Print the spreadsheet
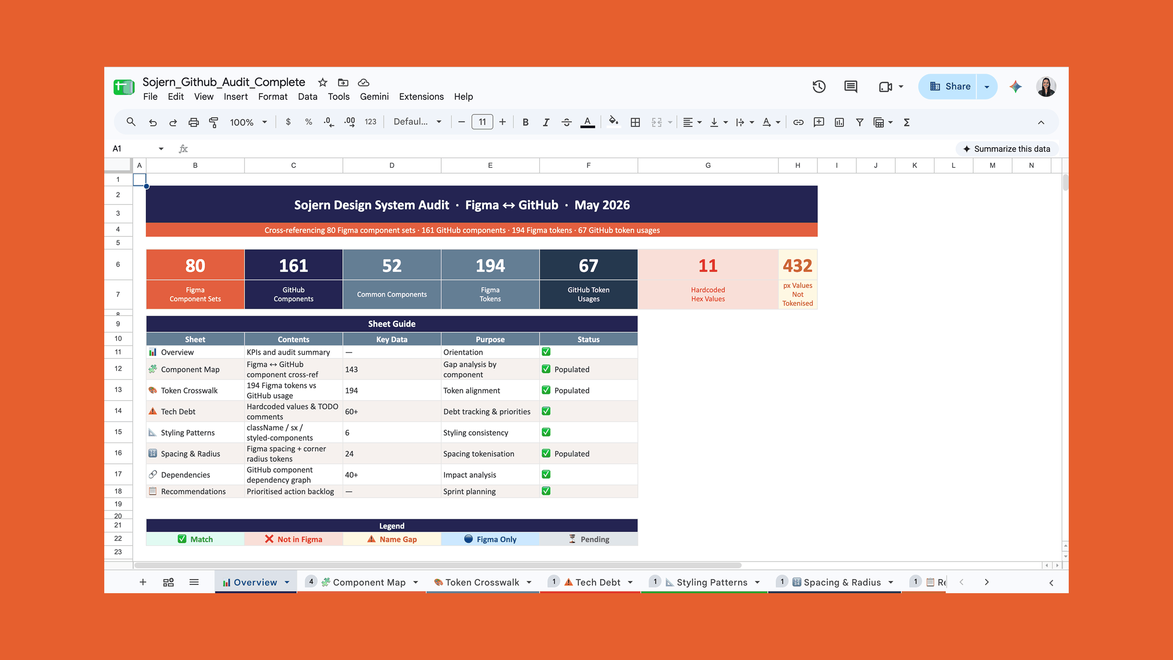1173x660 pixels. pyautogui.click(x=193, y=122)
